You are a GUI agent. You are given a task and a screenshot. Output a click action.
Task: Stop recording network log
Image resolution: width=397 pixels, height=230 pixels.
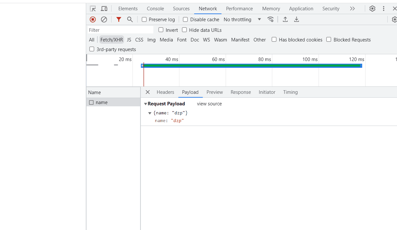(x=93, y=20)
